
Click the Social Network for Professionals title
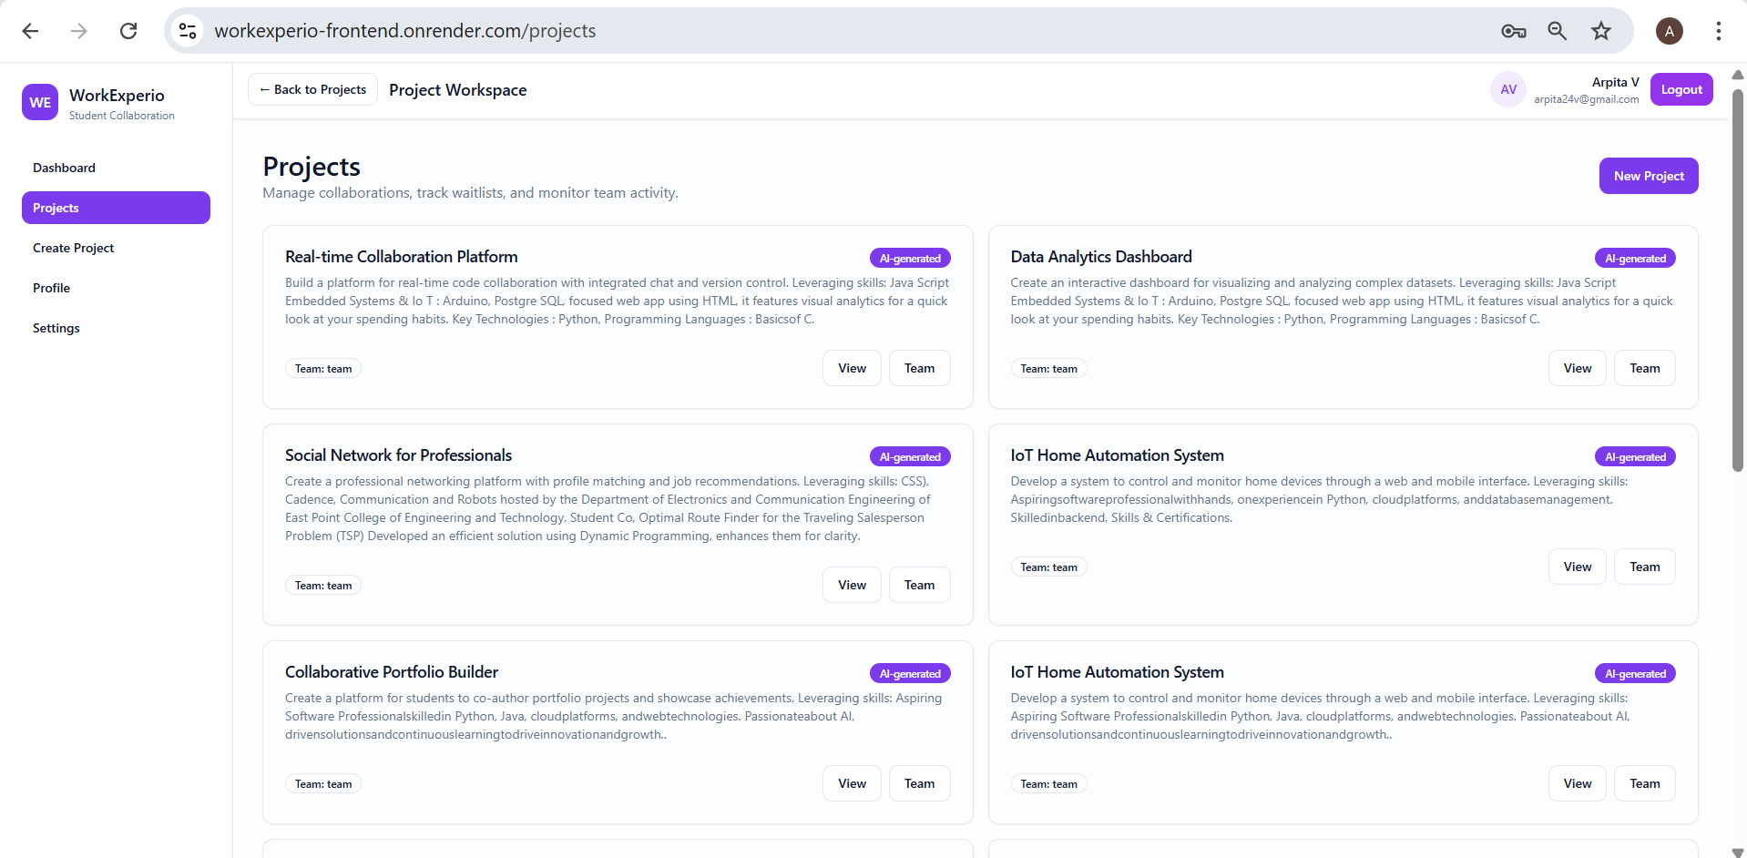(x=398, y=455)
